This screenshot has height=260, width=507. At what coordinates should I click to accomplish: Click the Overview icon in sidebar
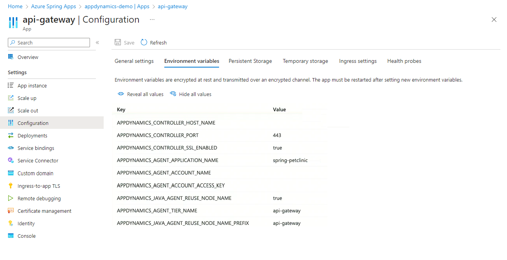tap(11, 57)
